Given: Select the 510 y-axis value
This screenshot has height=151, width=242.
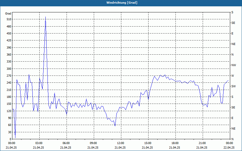Looking at the screenshot, I should [9, 19].
